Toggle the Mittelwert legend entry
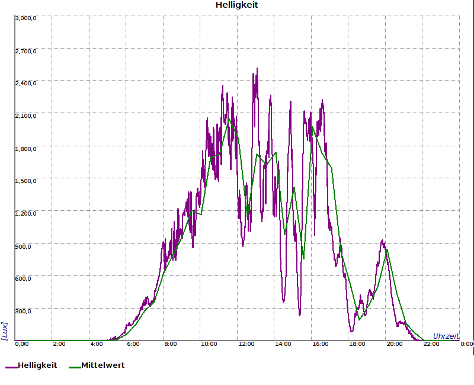 pos(97,365)
